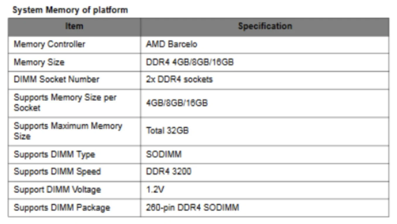
Task: Click the 'SODIMM' type value
Action: (164, 154)
